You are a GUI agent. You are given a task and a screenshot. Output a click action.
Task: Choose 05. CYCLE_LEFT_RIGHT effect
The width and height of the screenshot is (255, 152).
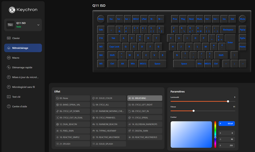click(145, 105)
